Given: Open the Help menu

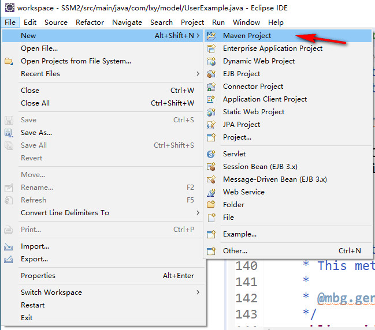Looking at the screenshot, I should pyautogui.click(x=276, y=22).
